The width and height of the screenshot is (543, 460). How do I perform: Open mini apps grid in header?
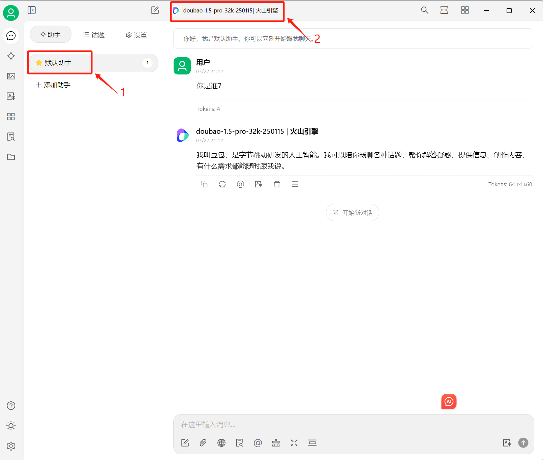(x=465, y=10)
